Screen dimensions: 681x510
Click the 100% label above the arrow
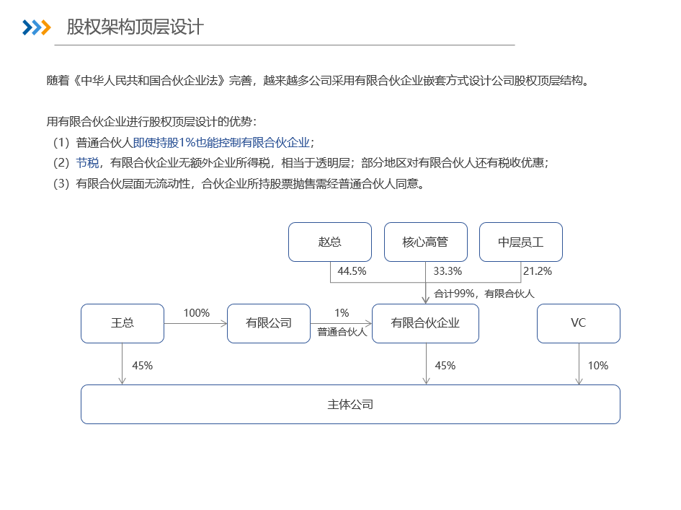[196, 313]
